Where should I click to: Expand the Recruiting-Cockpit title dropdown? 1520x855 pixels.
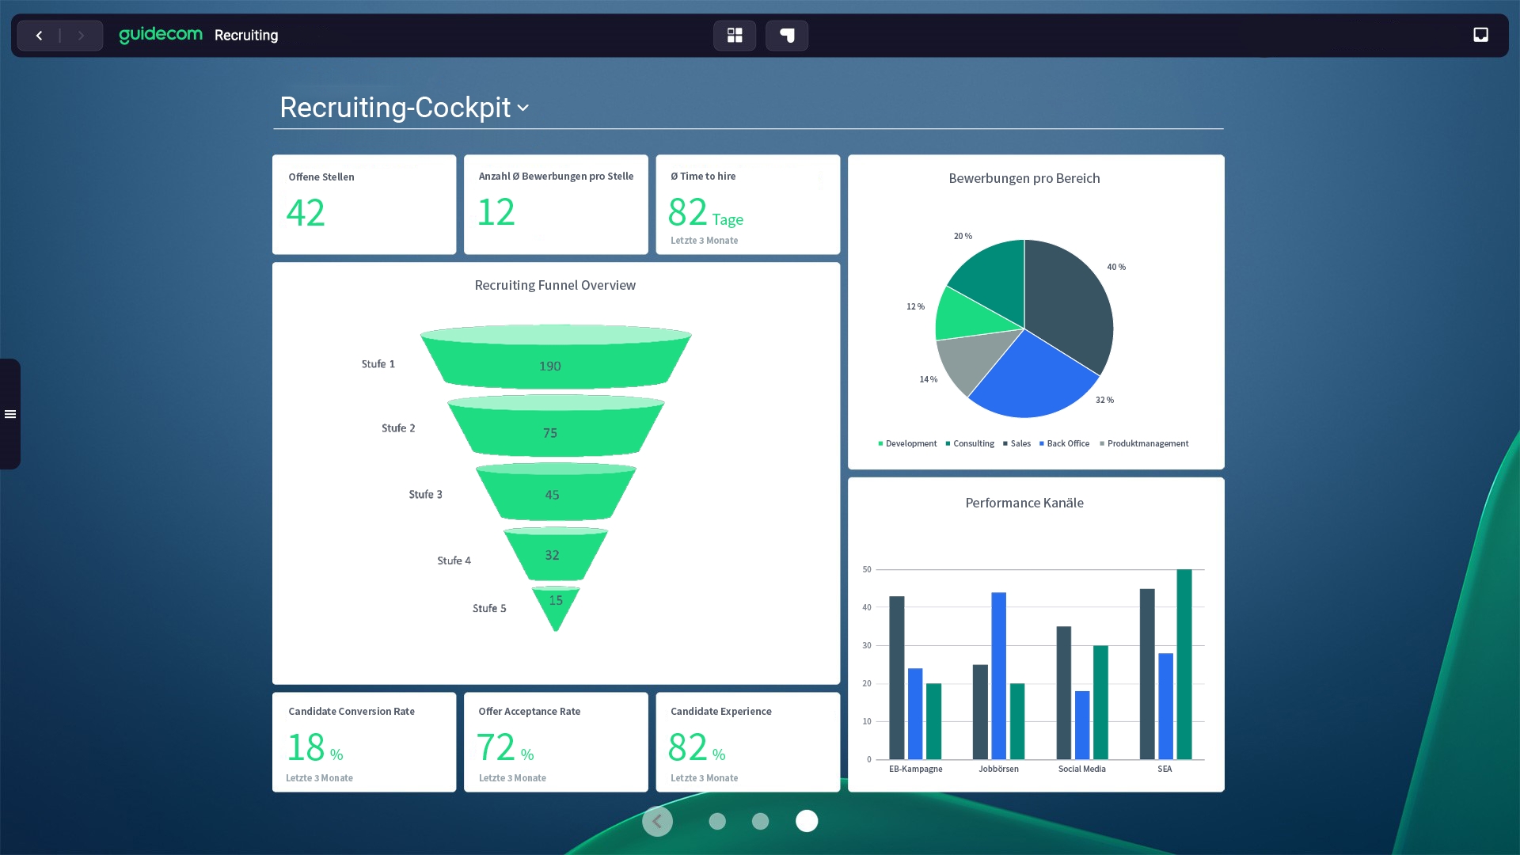522,108
